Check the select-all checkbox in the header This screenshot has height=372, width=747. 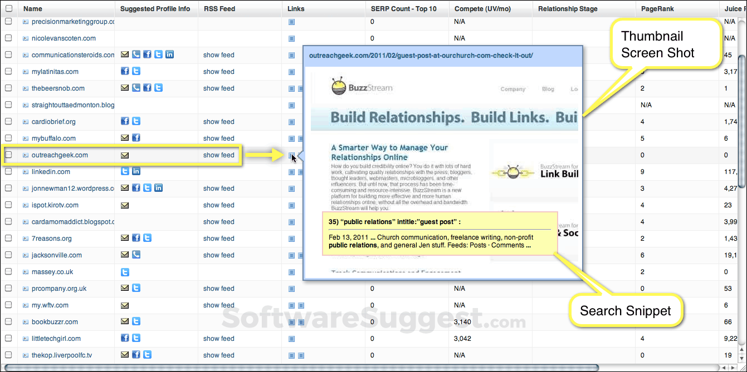pos(8,8)
